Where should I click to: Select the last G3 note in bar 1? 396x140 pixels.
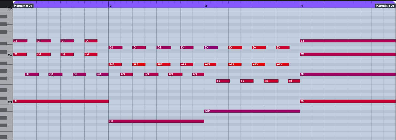coord(102,74)
